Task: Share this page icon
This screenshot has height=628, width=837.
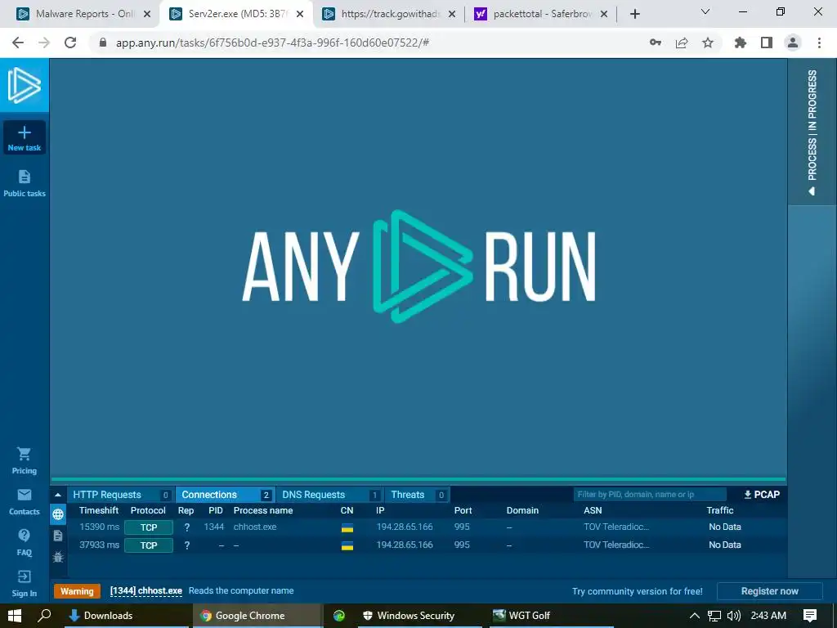Action: tap(682, 43)
